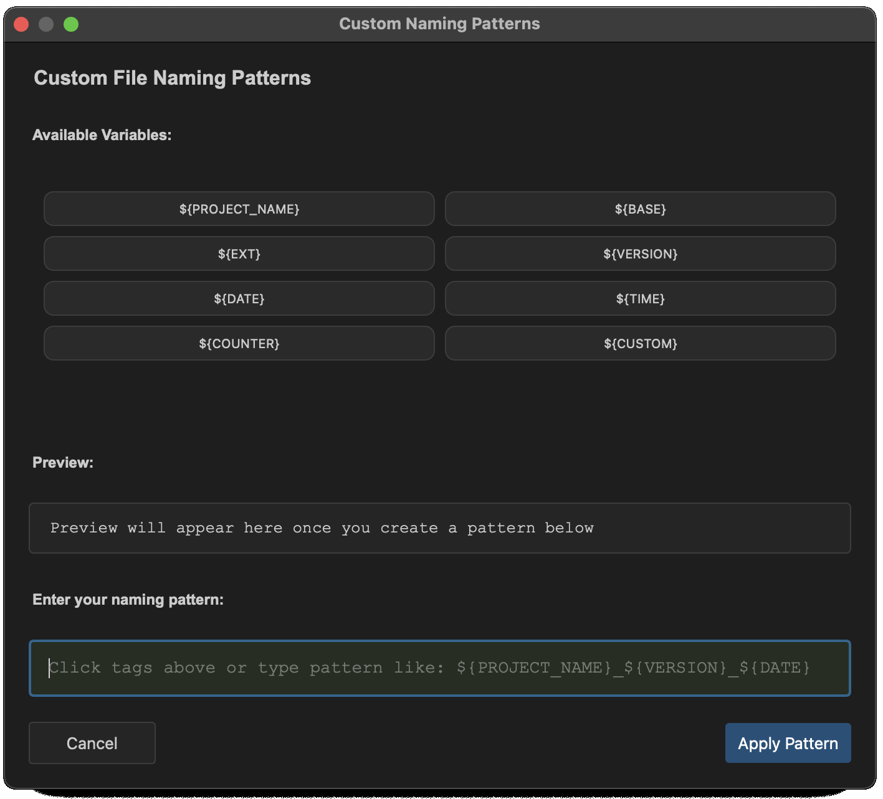
Task: Add the ${EXT} variable tag
Action: (x=239, y=253)
